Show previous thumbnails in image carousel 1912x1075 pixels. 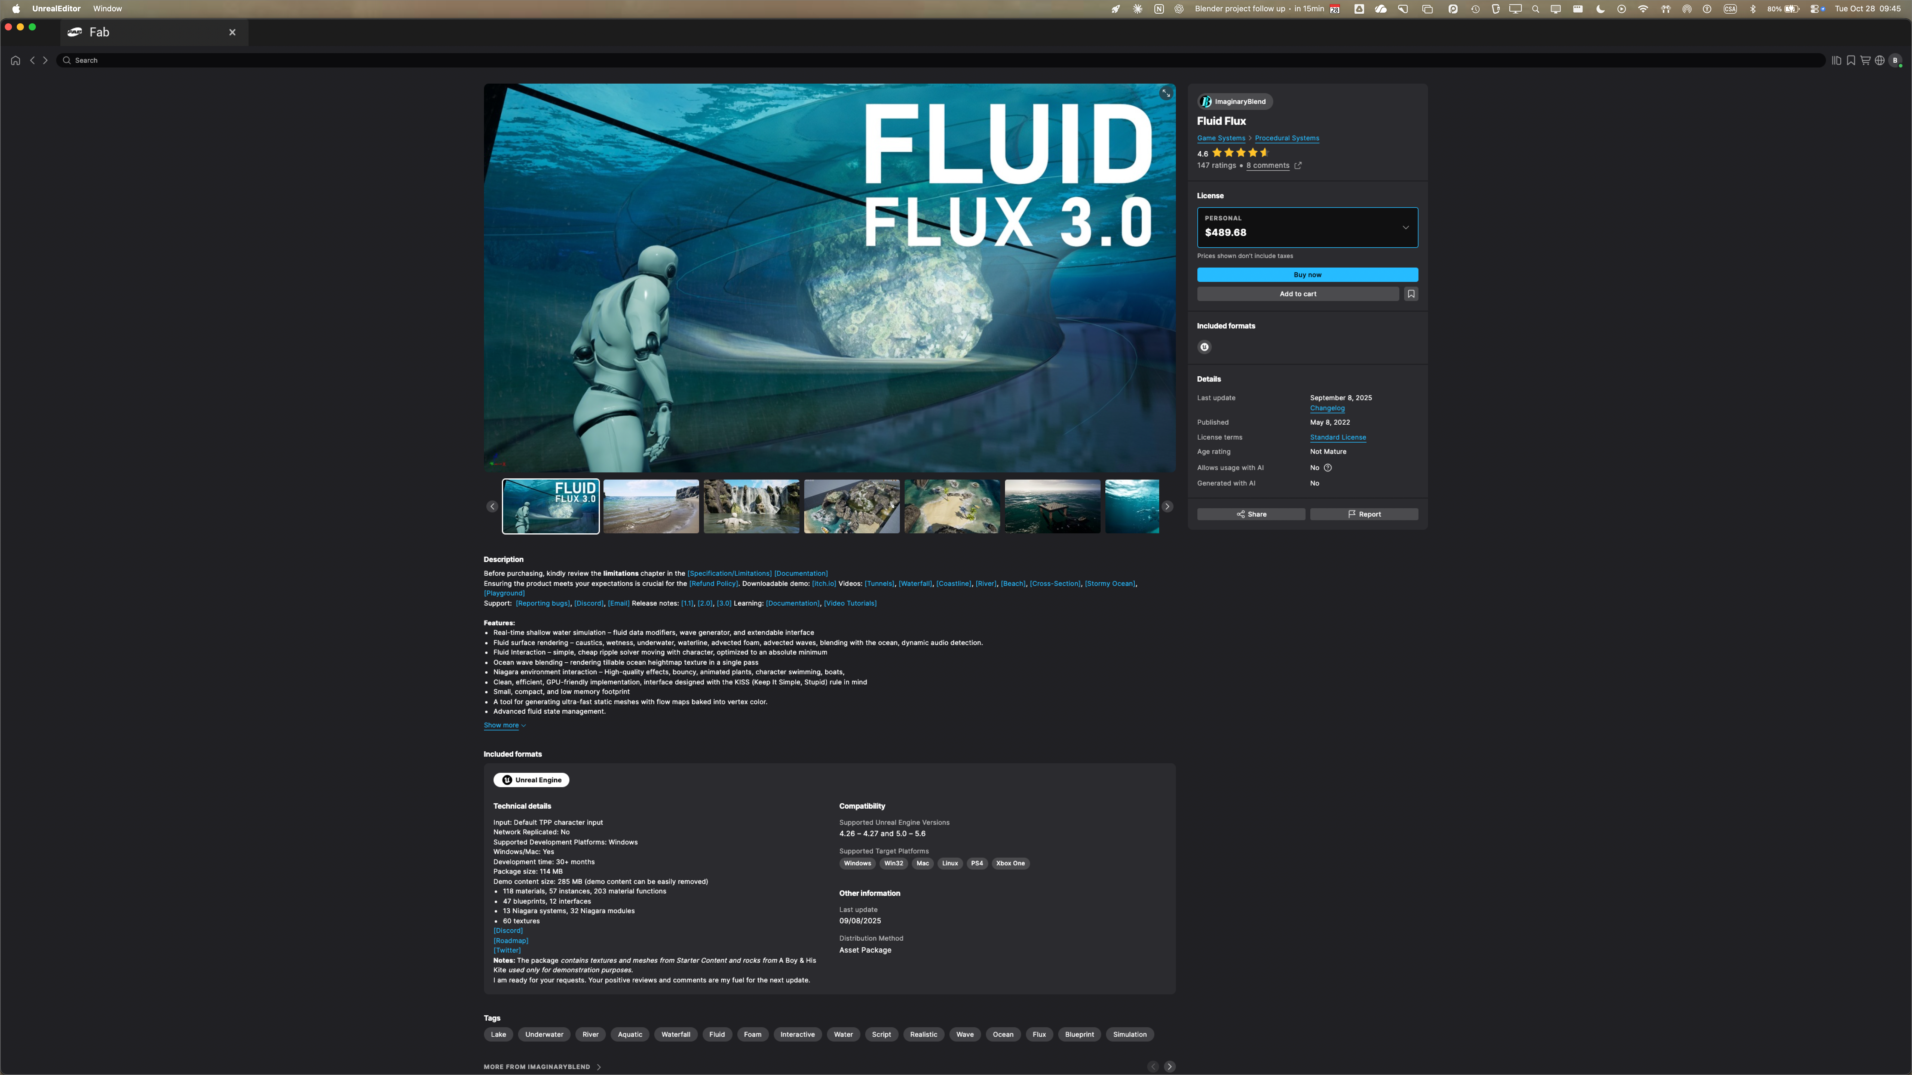click(492, 507)
